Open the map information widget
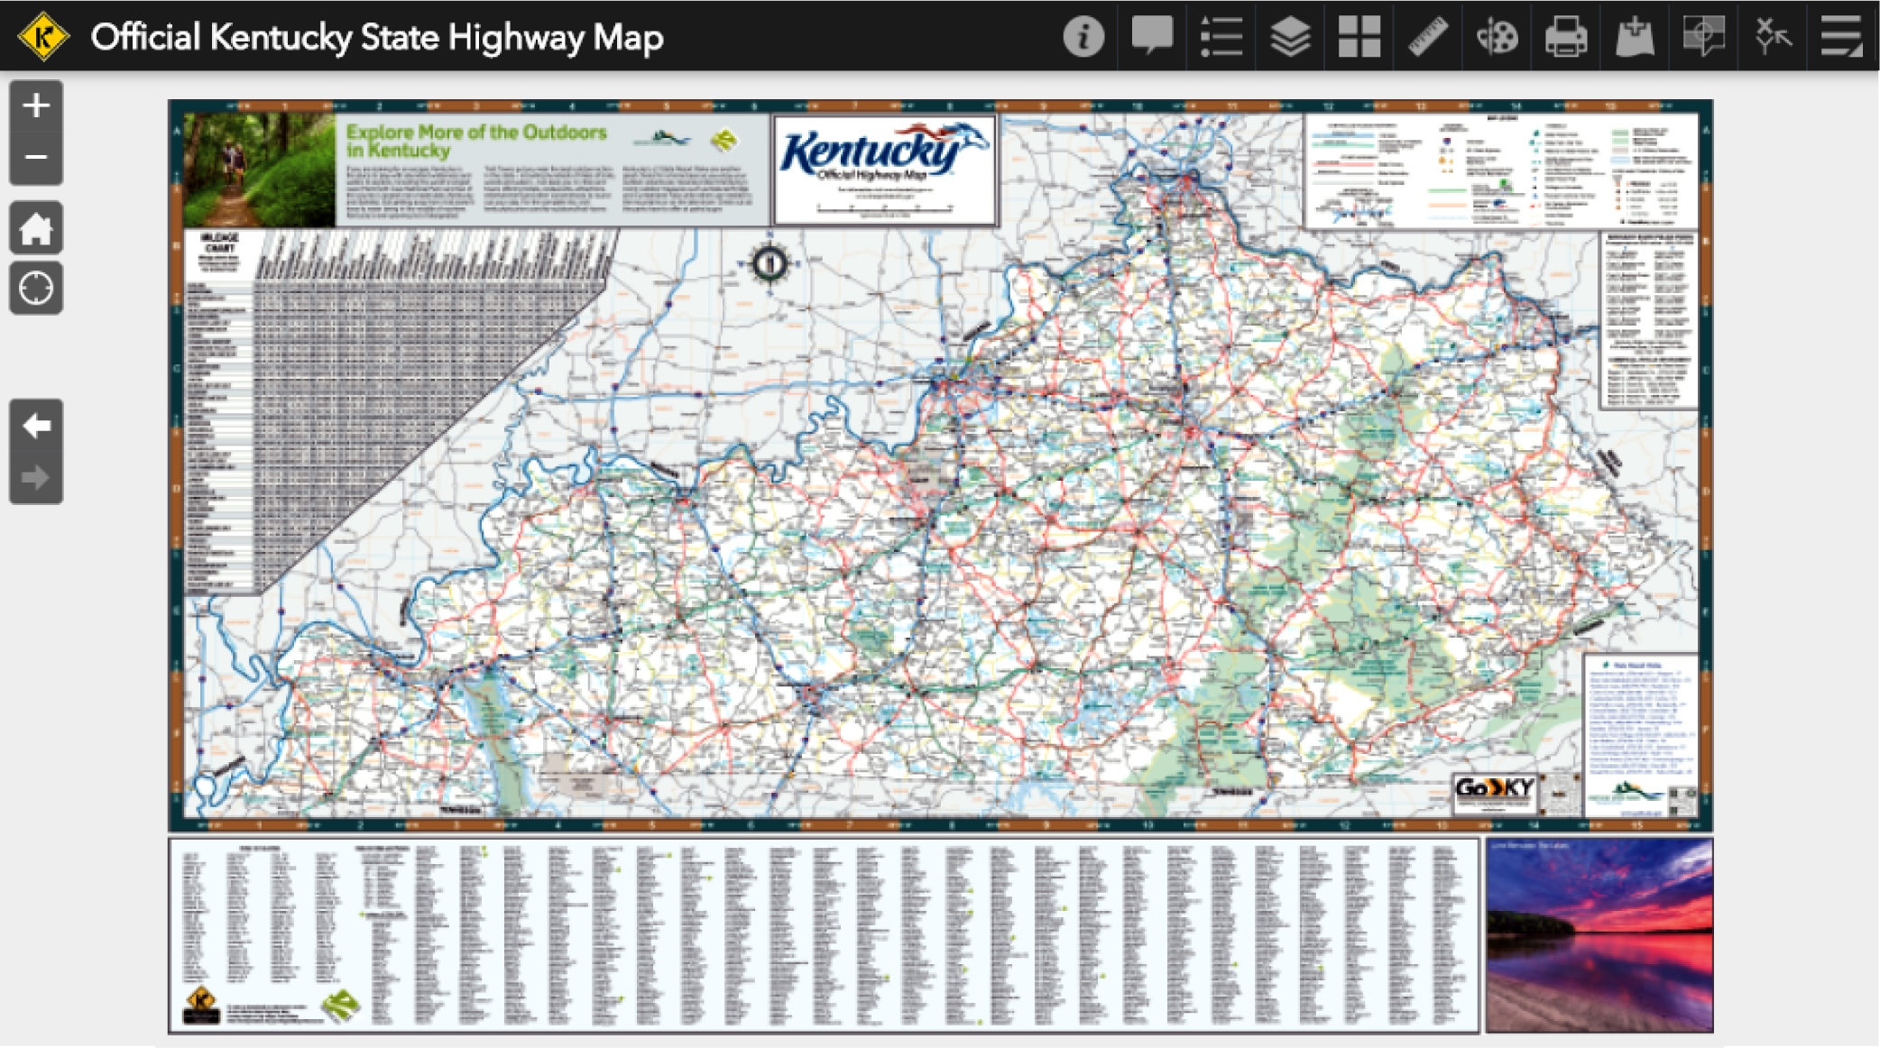Screen dimensions: 1880x1048 (x=1083, y=37)
